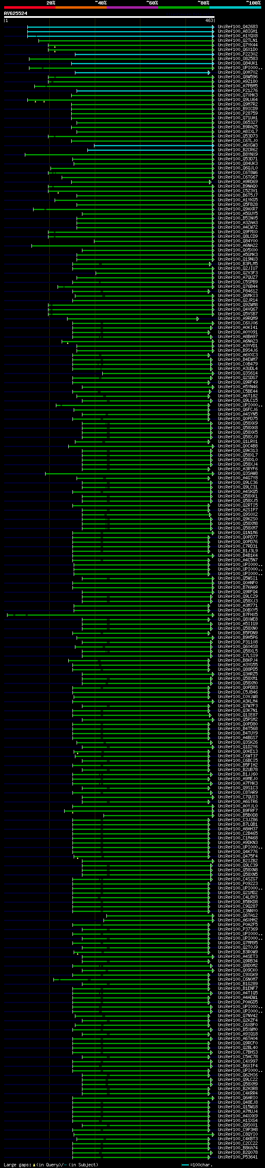
Task: Select the UniRef100_Q0KE13 label
Action: [238, 751]
